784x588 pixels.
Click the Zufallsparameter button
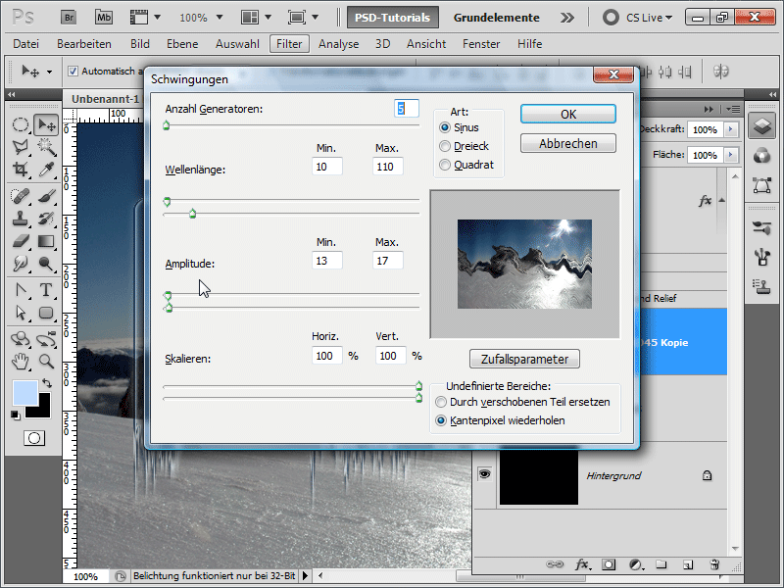[x=524, y=359]
